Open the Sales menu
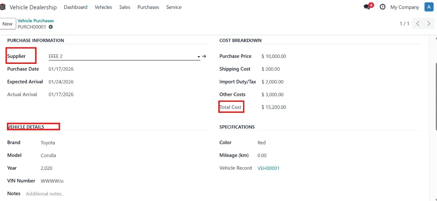 point(125,7)
